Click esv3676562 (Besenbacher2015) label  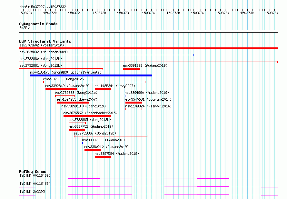[90, 113]
